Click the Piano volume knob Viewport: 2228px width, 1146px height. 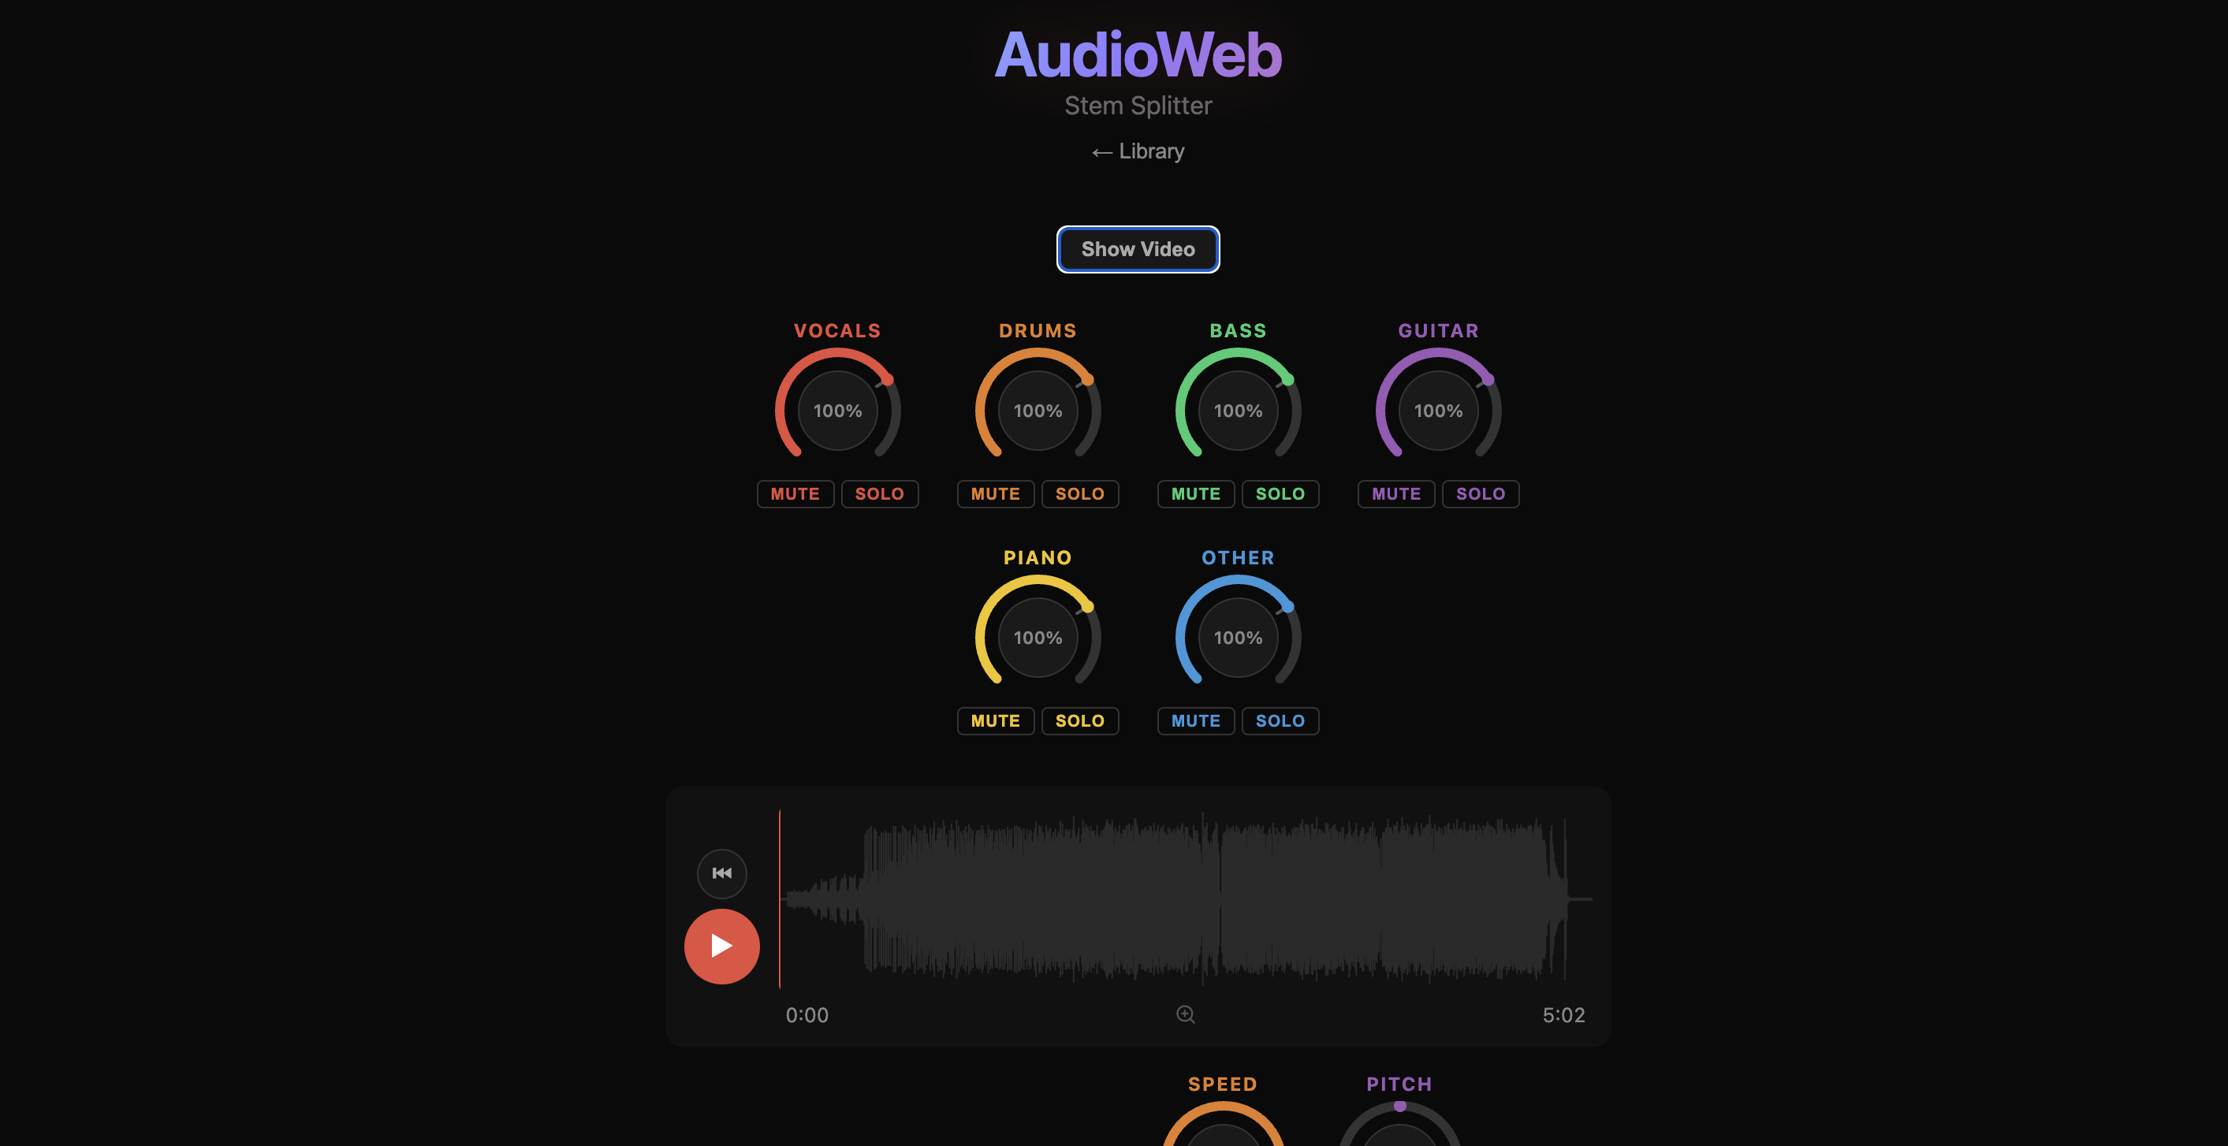point(1037,638)
